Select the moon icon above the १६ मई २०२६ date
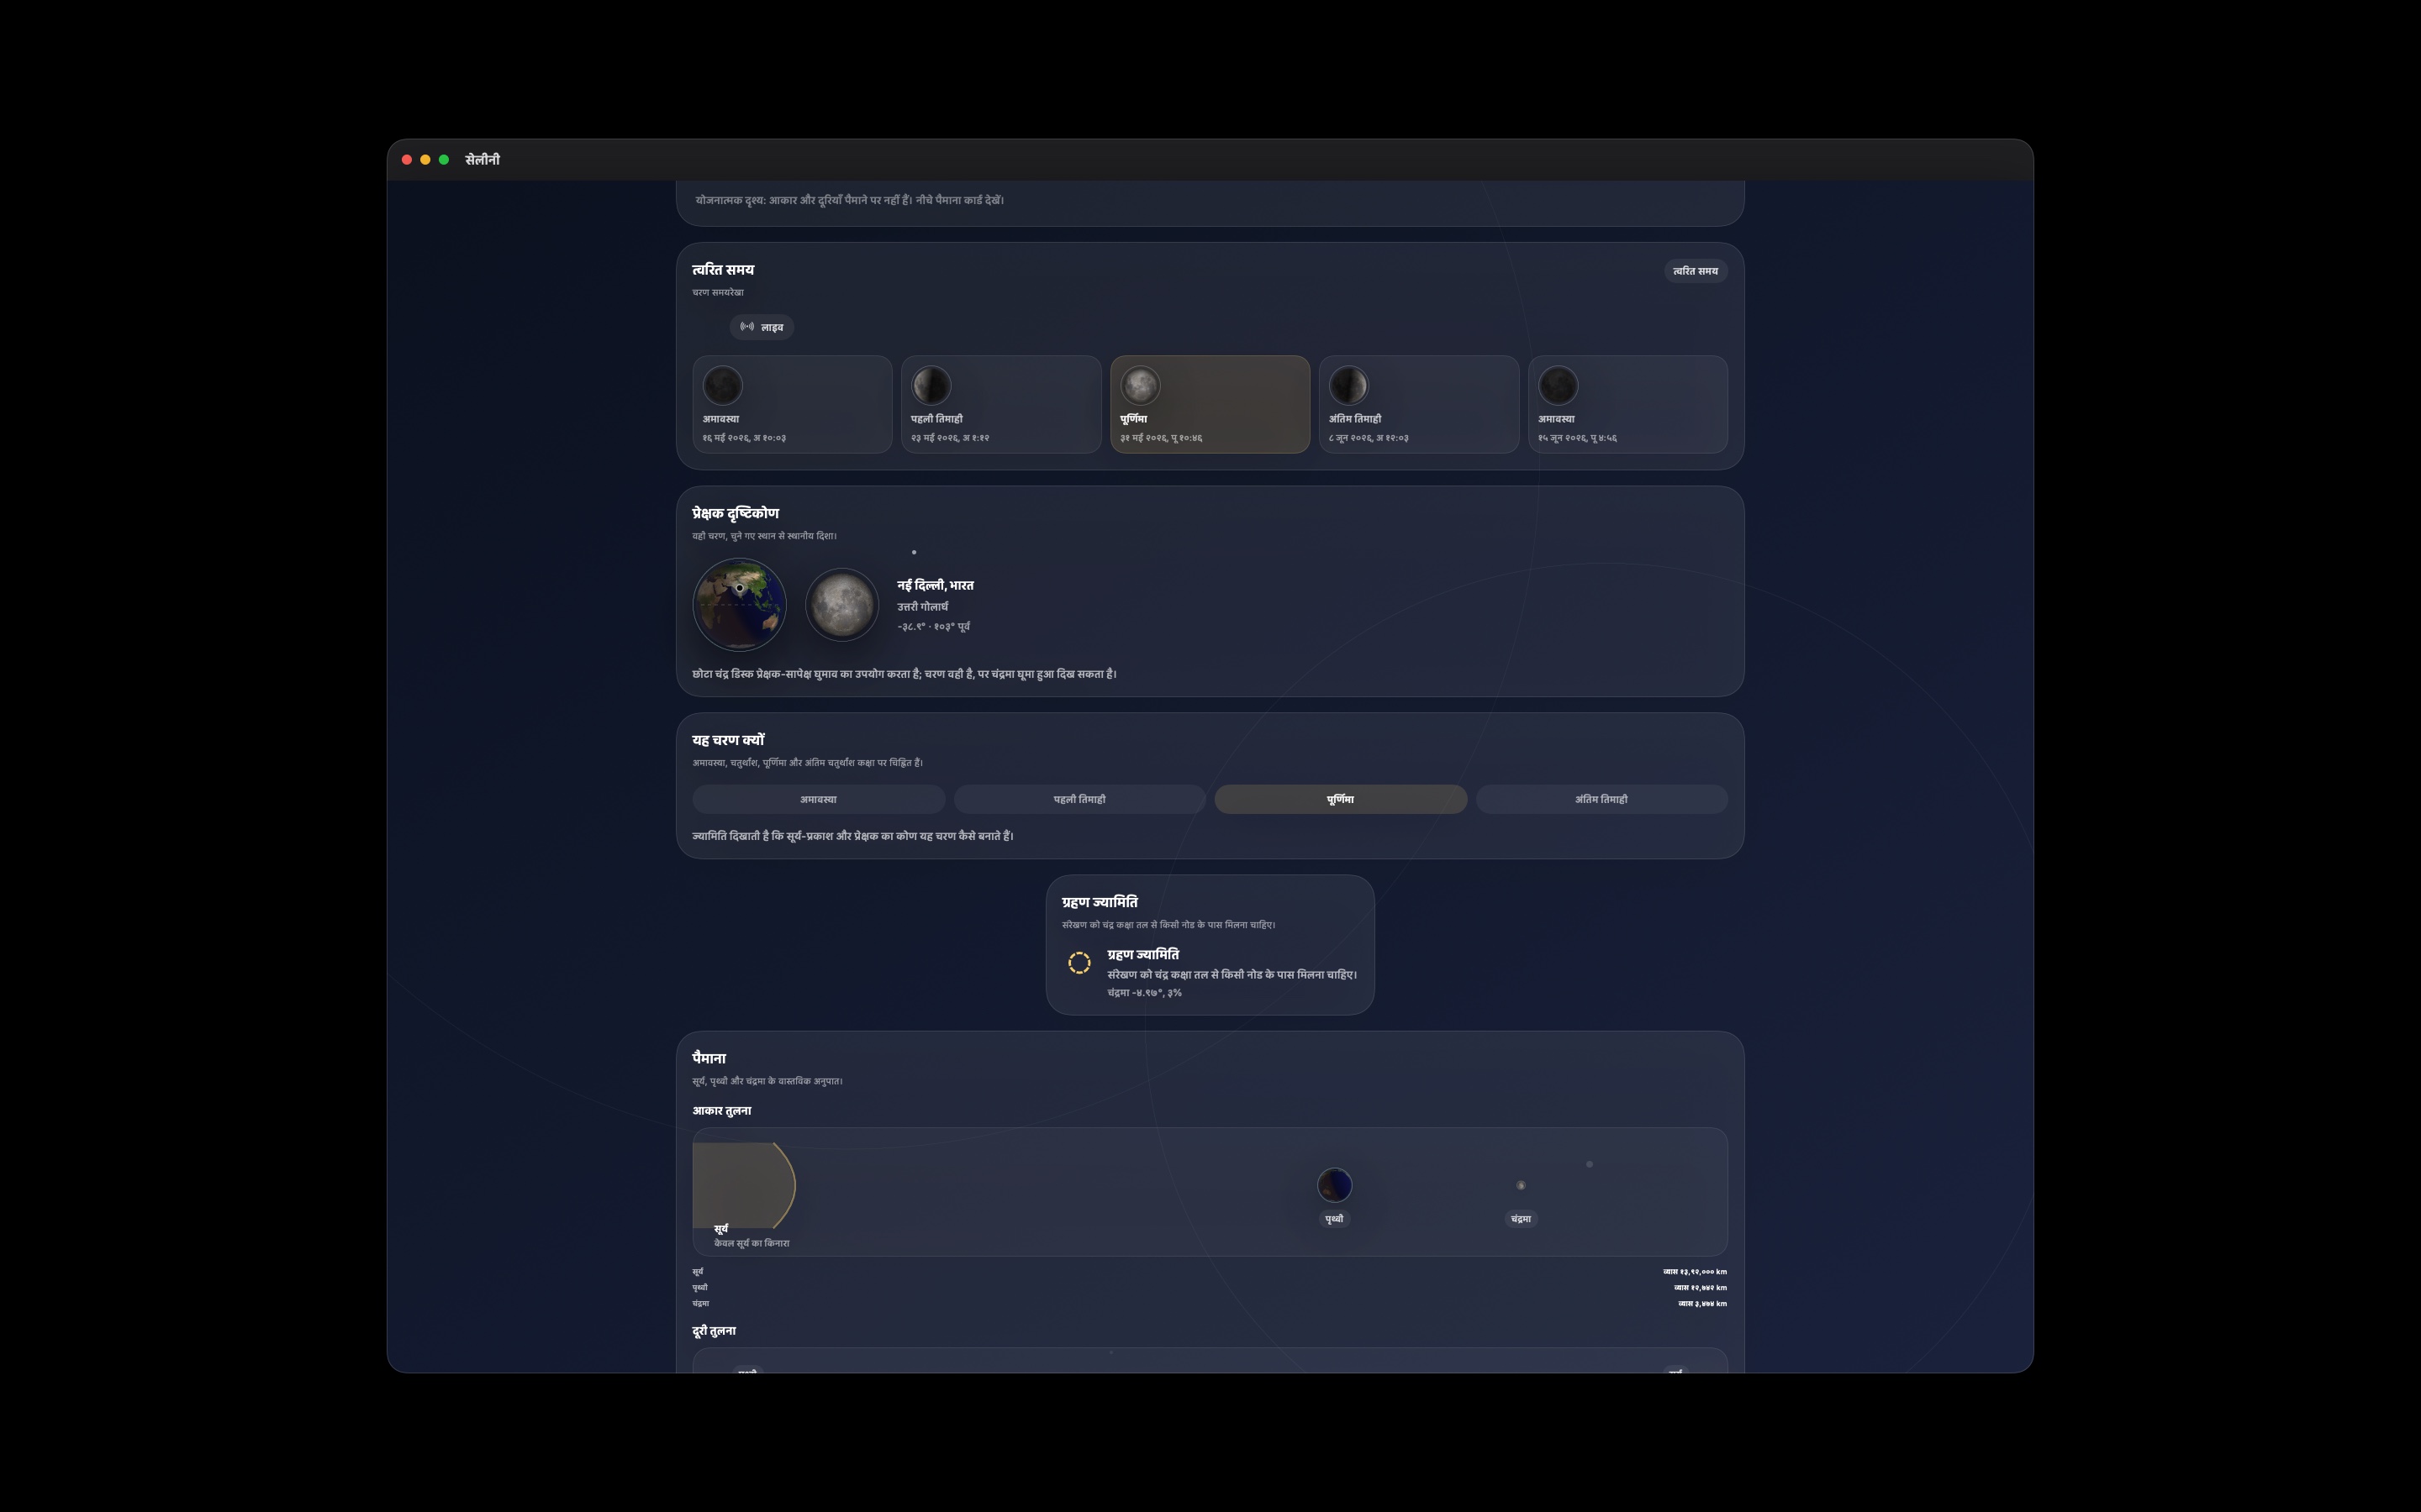This screenshot has height=1512, width=2421. click(x=722, y=385)
